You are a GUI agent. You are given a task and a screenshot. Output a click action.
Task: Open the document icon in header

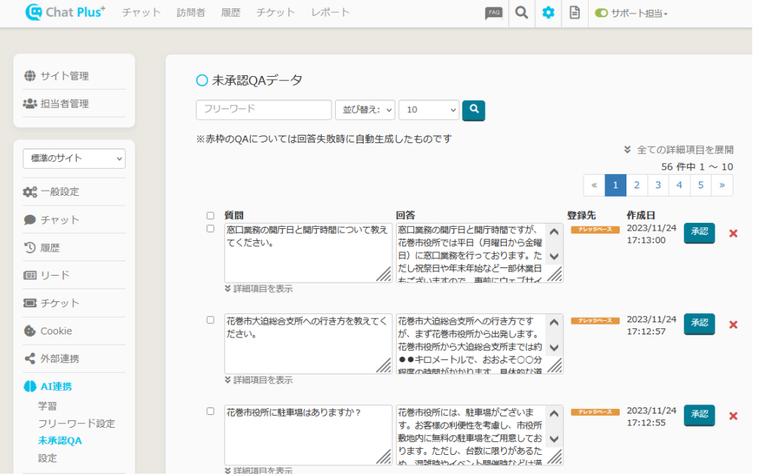point(575,13)
